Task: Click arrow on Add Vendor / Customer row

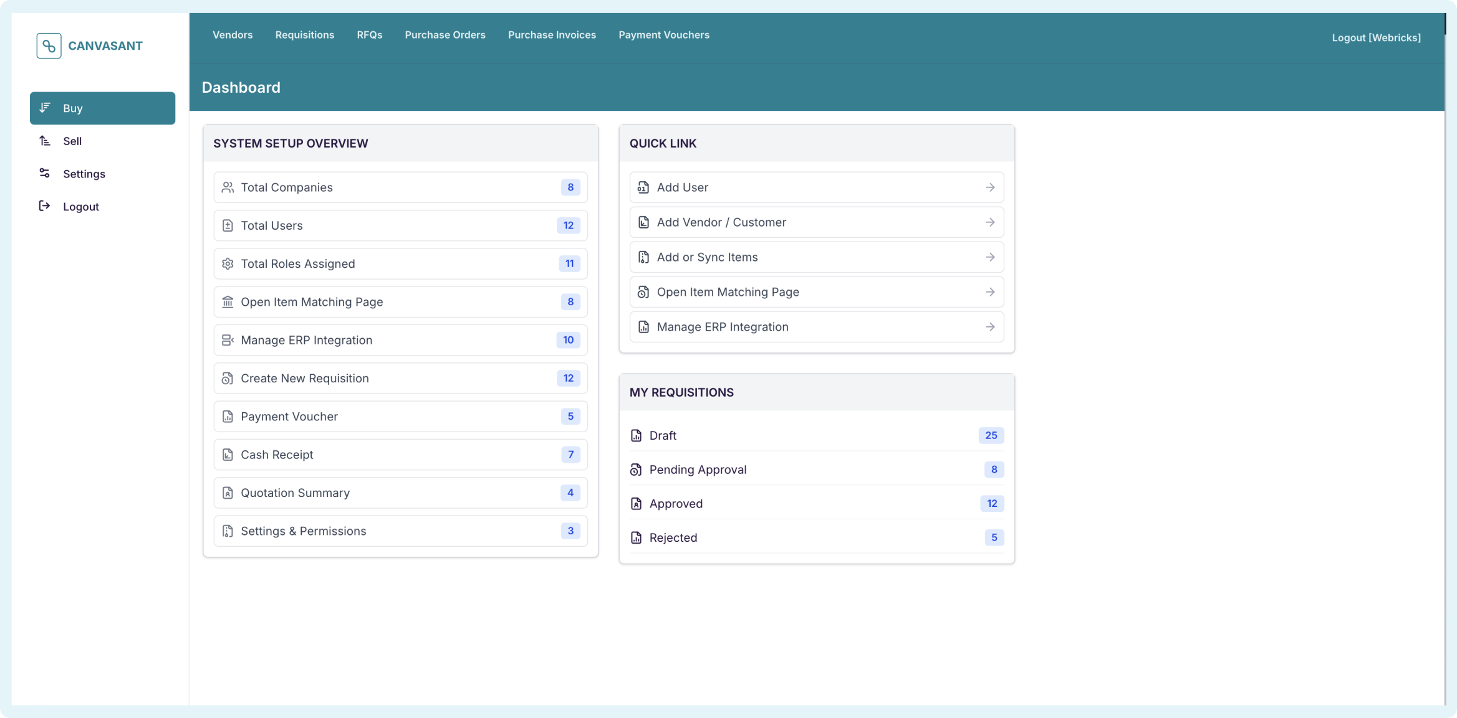Action: coord(990,222)
